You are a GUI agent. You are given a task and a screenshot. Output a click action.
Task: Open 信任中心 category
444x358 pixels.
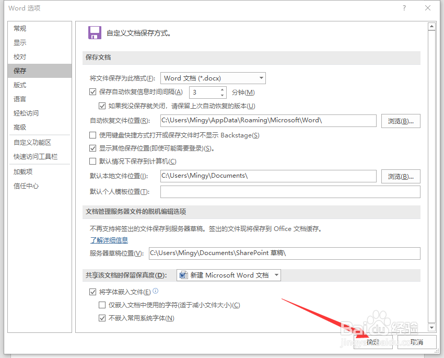click(x=40, y=186)
